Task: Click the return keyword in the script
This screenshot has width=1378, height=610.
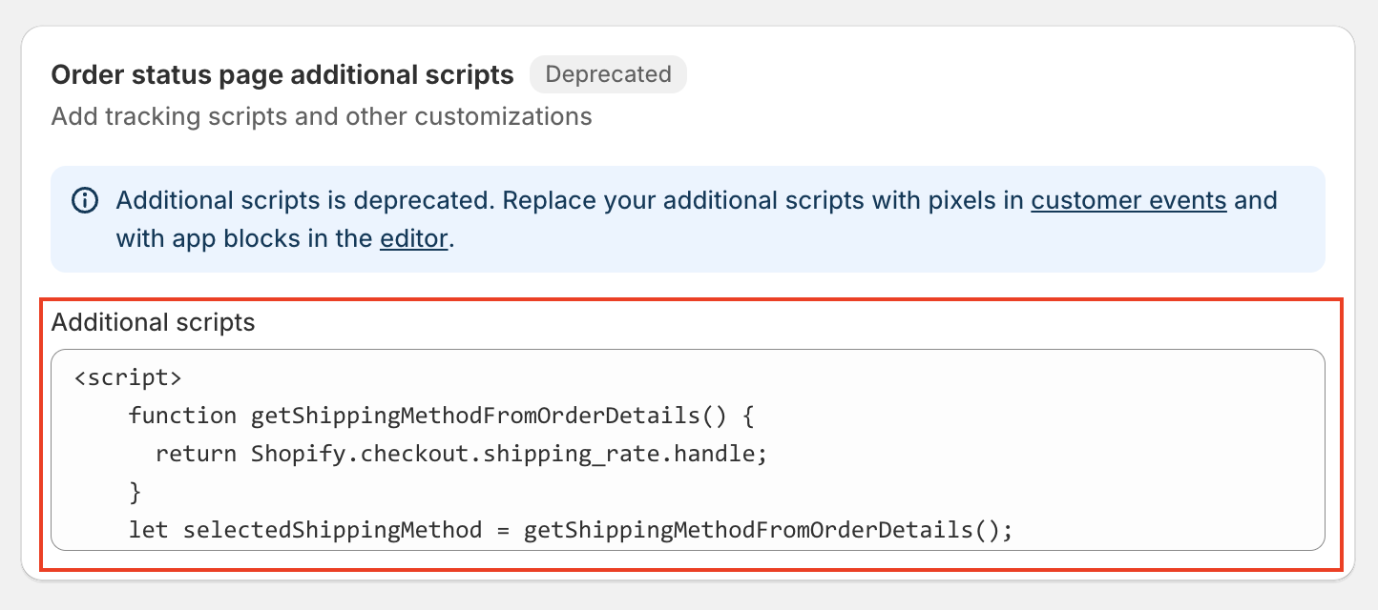Action: pyautogui.click(x=196, y=454)
